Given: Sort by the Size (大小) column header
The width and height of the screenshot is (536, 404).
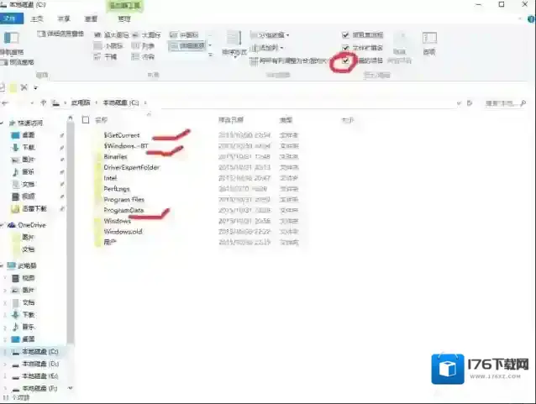Looking at the screenshot, I should pos(347,120).
